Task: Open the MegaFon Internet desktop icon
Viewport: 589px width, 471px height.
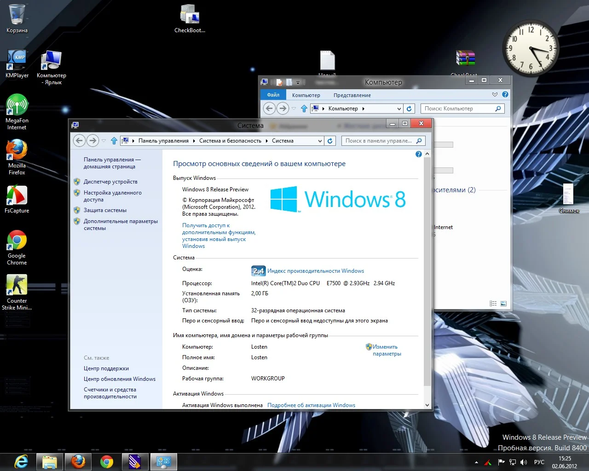Action: pyautogui.click(x=17, y=105)
